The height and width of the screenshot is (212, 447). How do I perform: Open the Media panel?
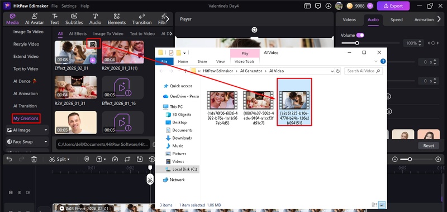[12, 19]
